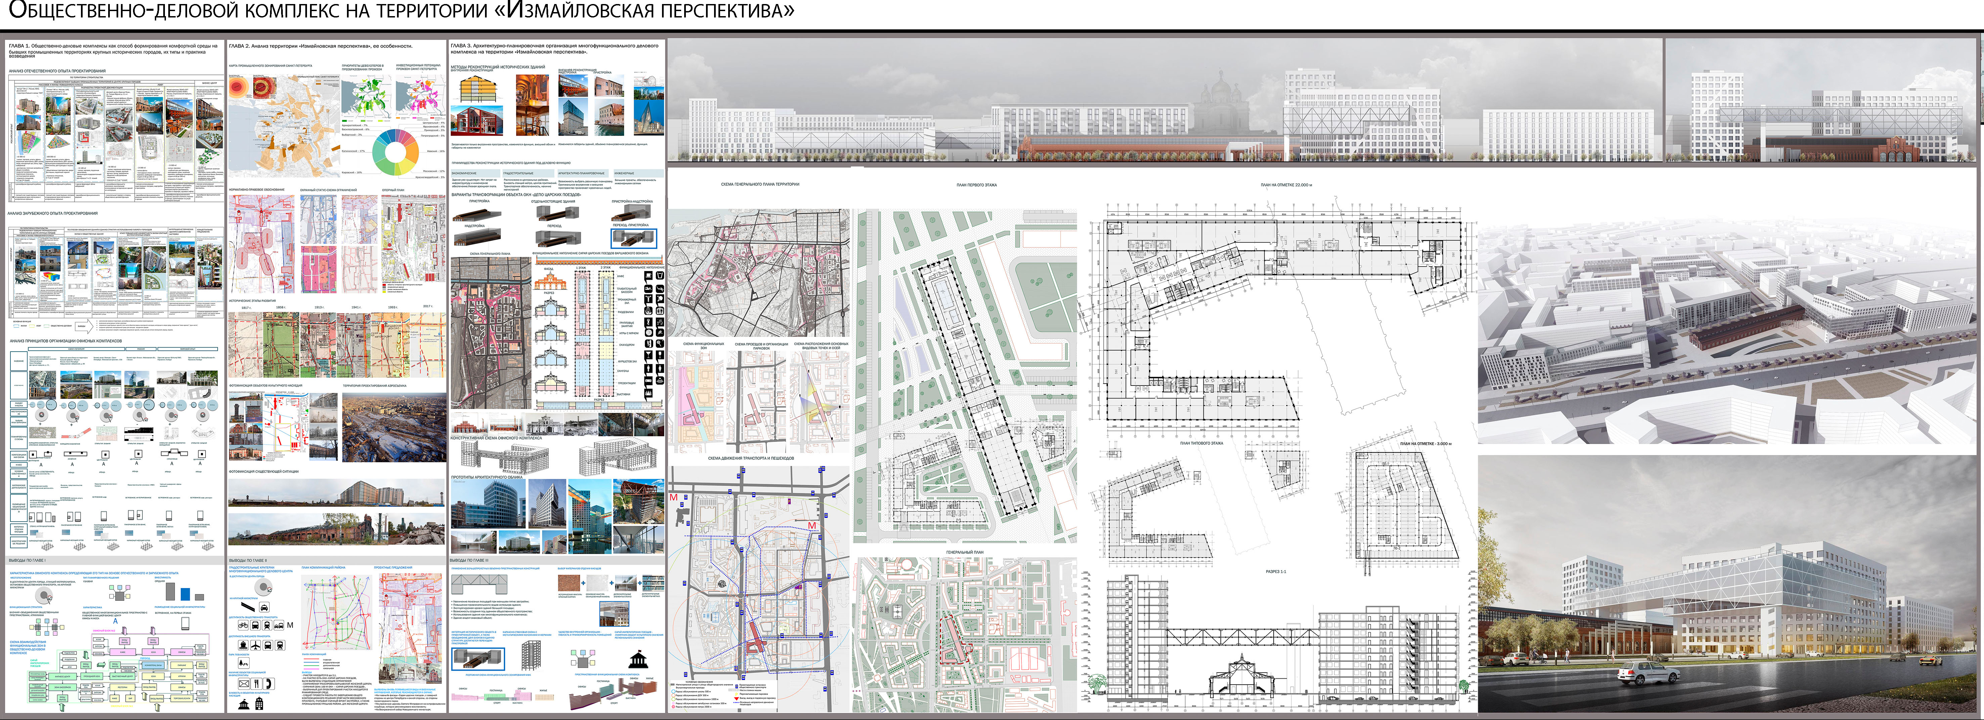The width and height of the screenshot is (1984, 720).
Task: Click label 'Схема движения транспорта и пешеходов'
Action: click(751, 459)
